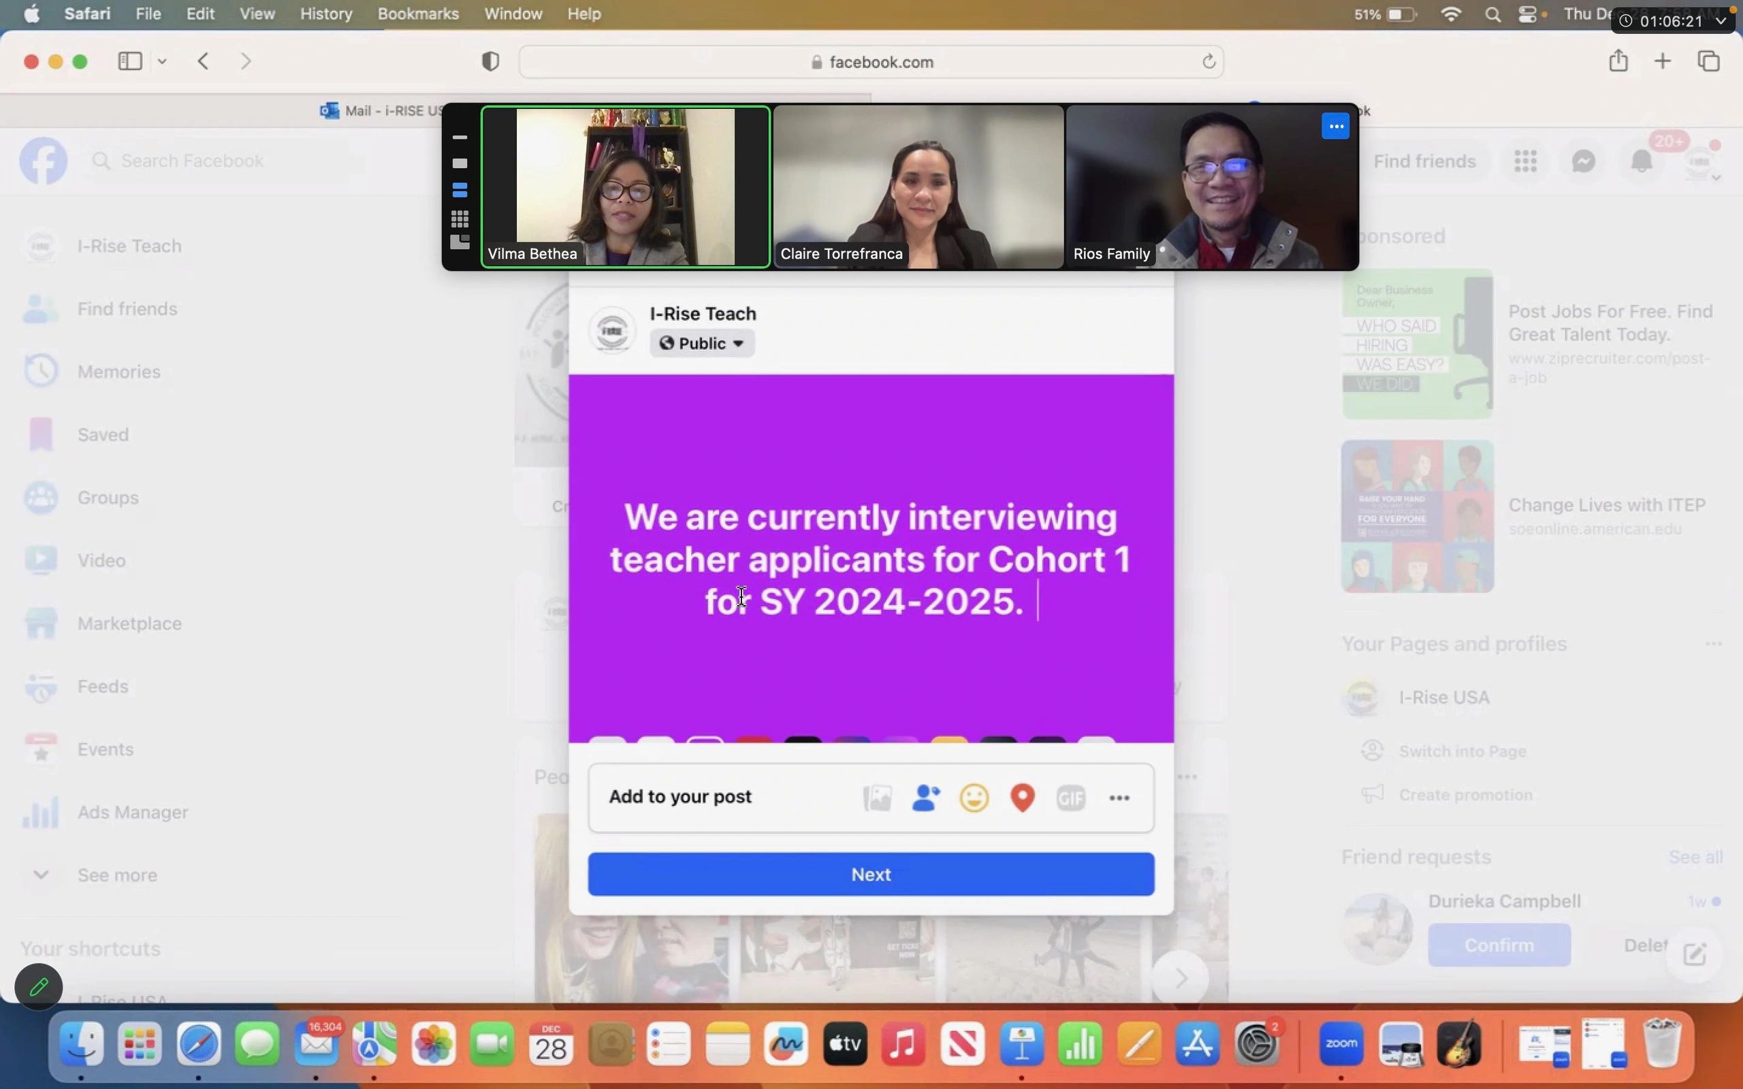The width and height of the screenshot is (1743, 1089).
Task: Expand the recording timer dropdown chevron
Action: tap(1721, 21)
